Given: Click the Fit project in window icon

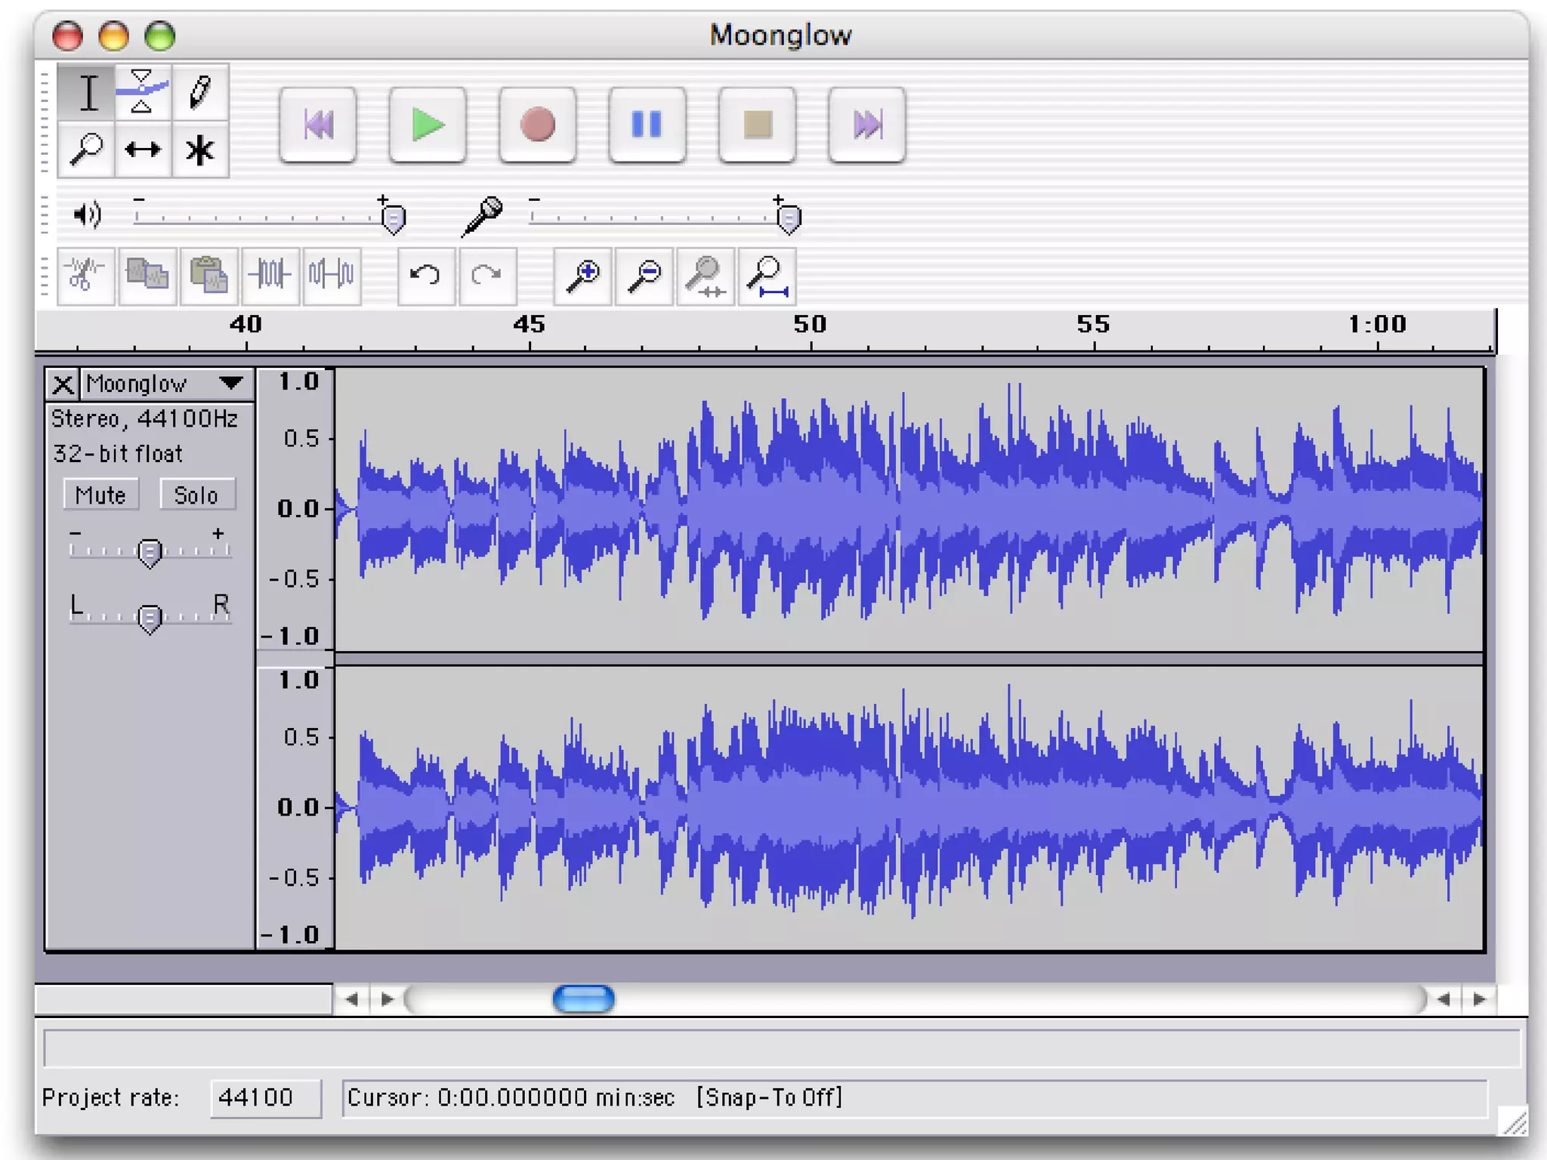Looking at the screenshot, I should pyautogui.click(x=767, y=276).
